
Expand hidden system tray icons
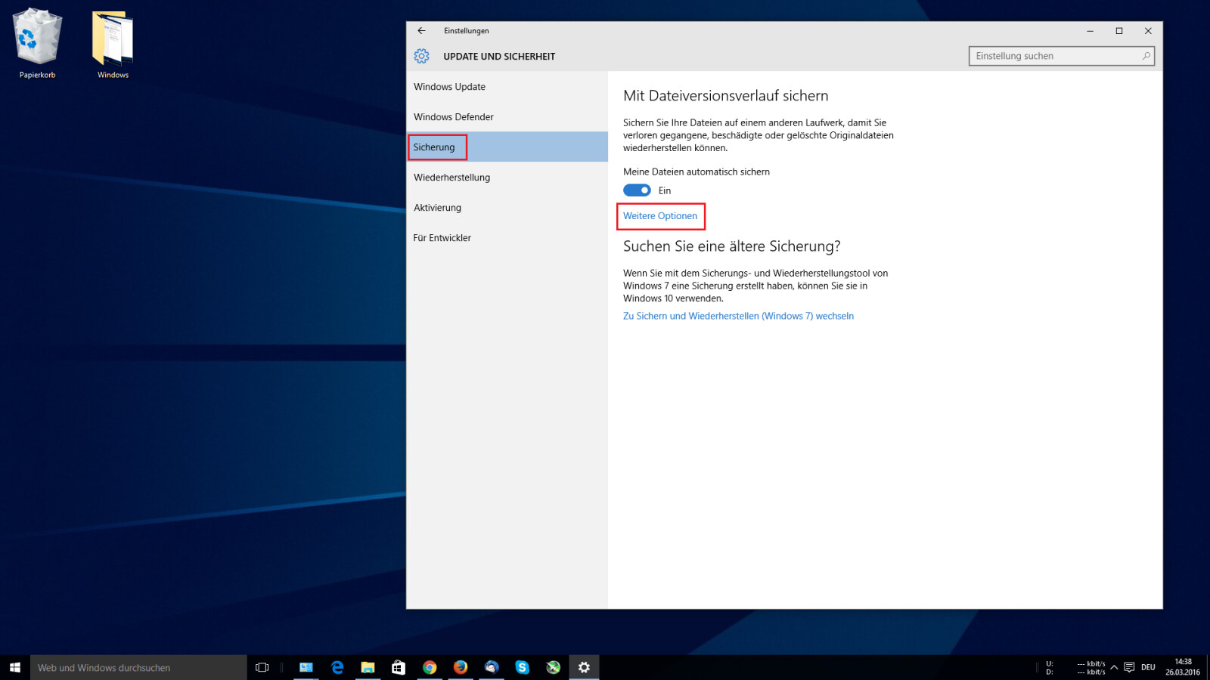[1114, 667]
